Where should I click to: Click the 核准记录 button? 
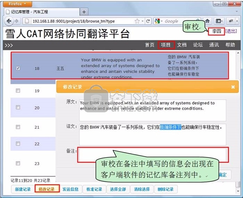click(94, 189)
